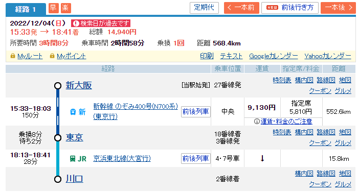Click the 東京 station circle marker

click(x=58, y=138)
